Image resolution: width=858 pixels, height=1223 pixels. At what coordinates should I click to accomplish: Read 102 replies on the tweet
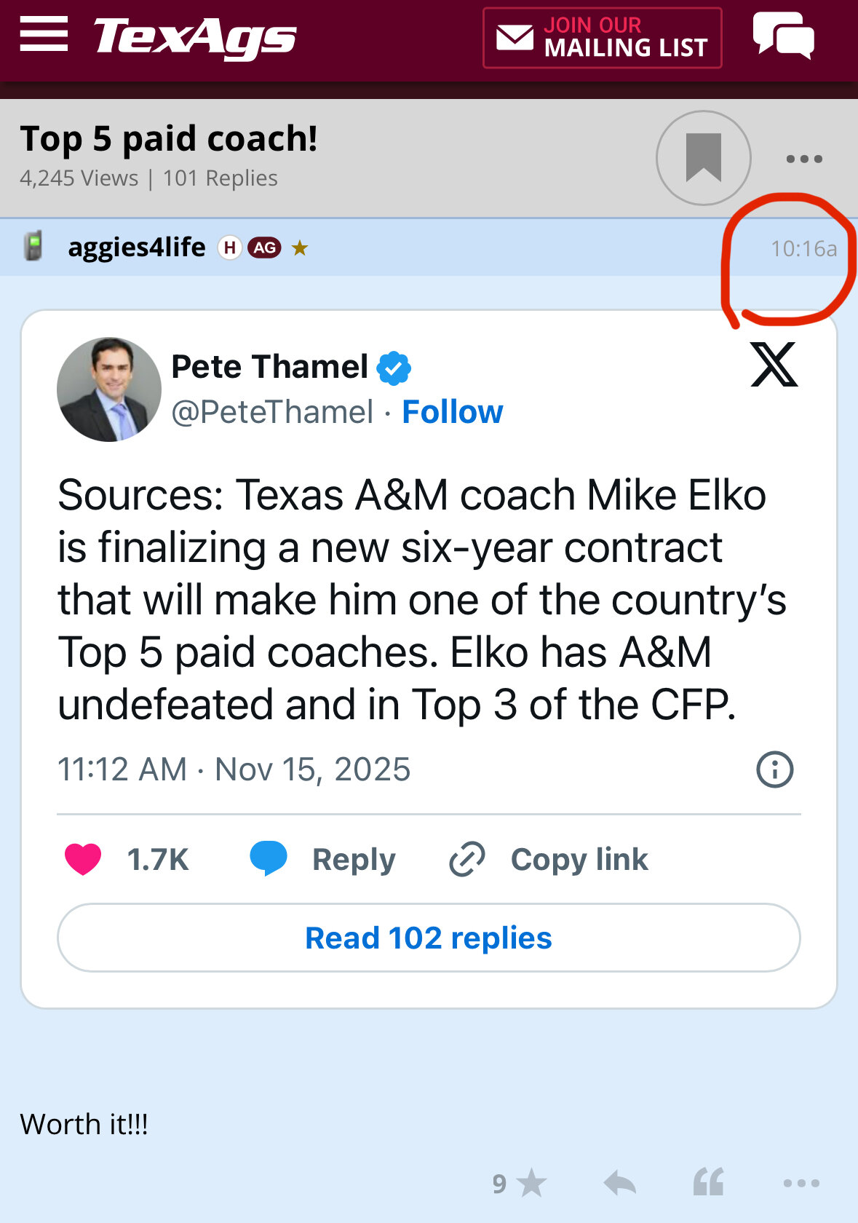point(429,938)
